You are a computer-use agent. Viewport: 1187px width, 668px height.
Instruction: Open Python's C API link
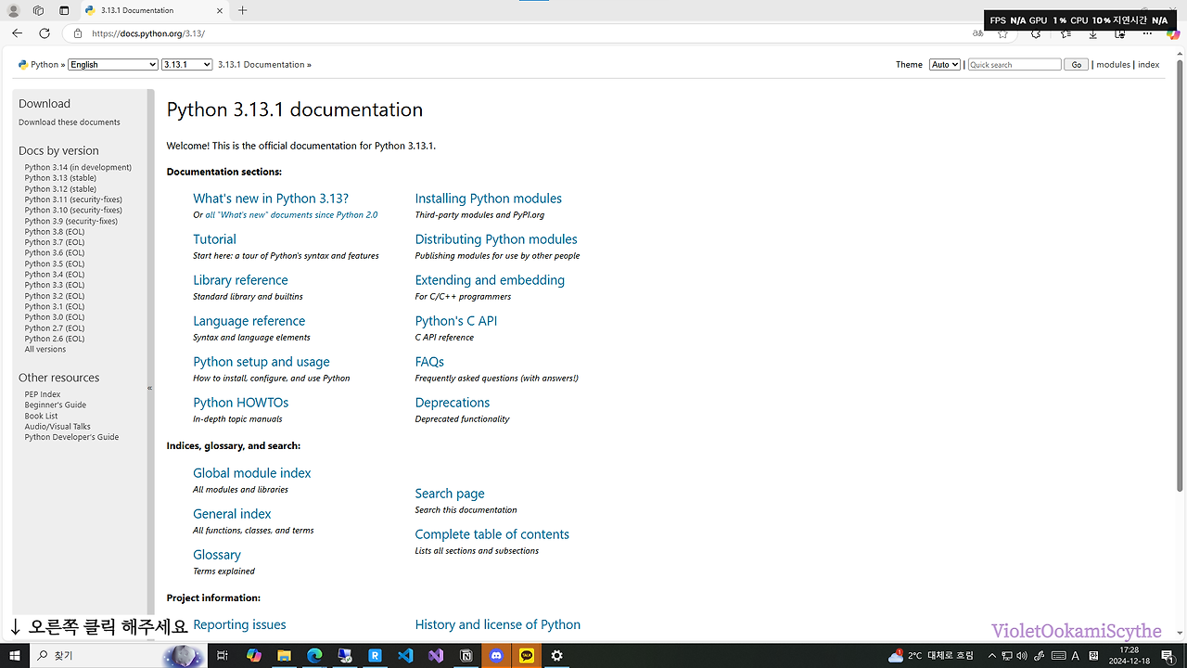coord(456,321)
